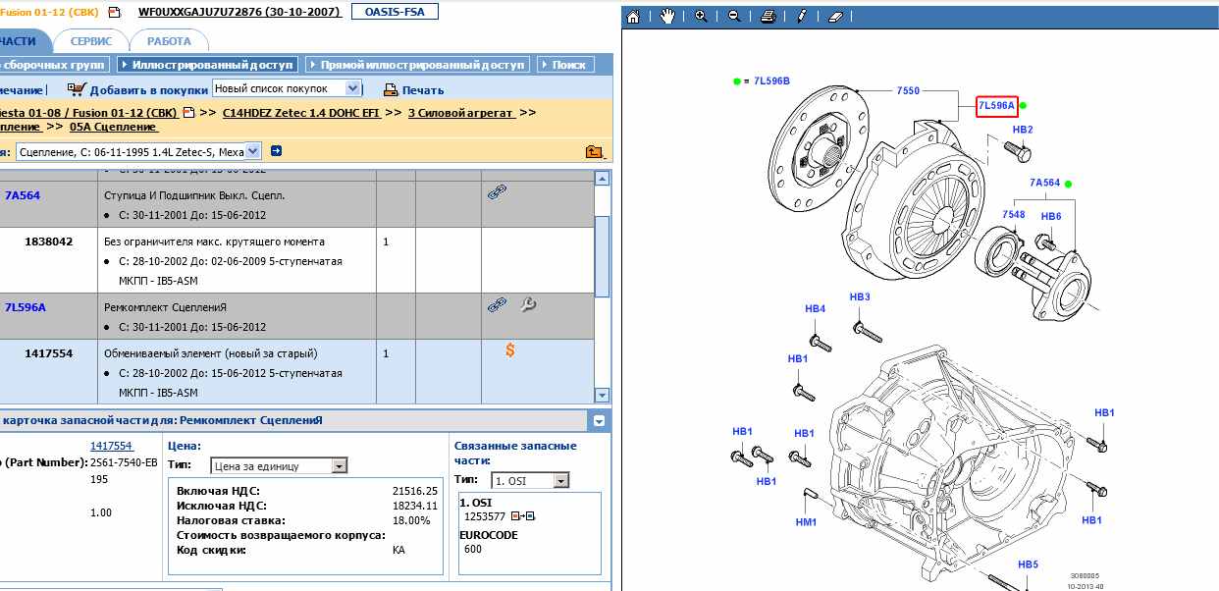Open the 7L596A part group link in the table
This screenshot has height=591, width=1219.
coord(26,307)
